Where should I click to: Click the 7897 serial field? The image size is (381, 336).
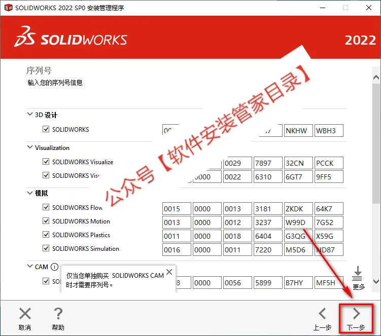pos(268,163)
